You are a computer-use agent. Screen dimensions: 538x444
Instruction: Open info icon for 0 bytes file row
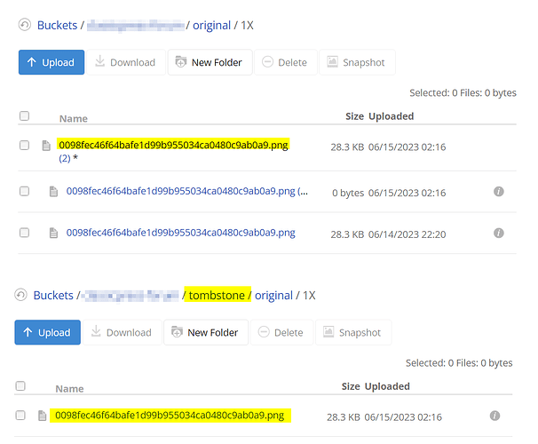499,192
